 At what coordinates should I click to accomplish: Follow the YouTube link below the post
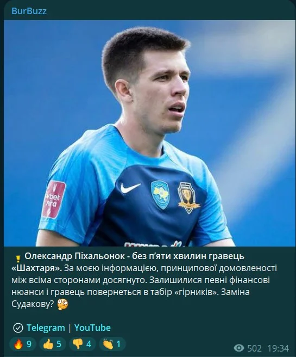[92, 328]
